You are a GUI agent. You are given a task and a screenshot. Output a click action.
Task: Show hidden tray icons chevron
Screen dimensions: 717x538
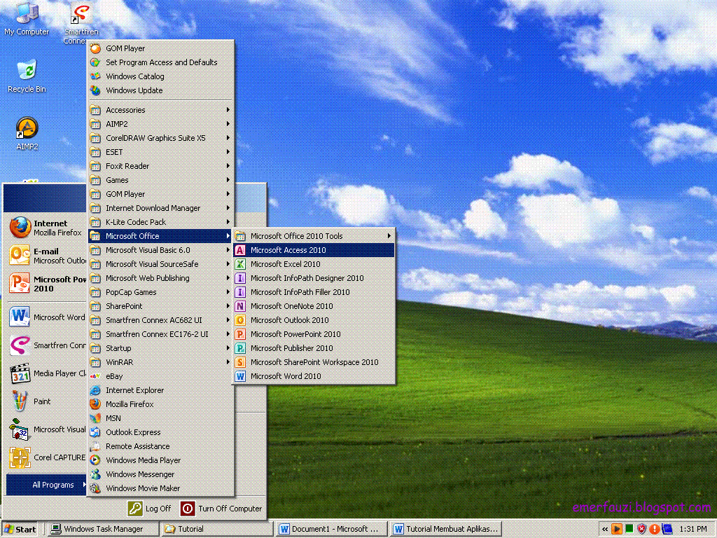click(604, 530)
